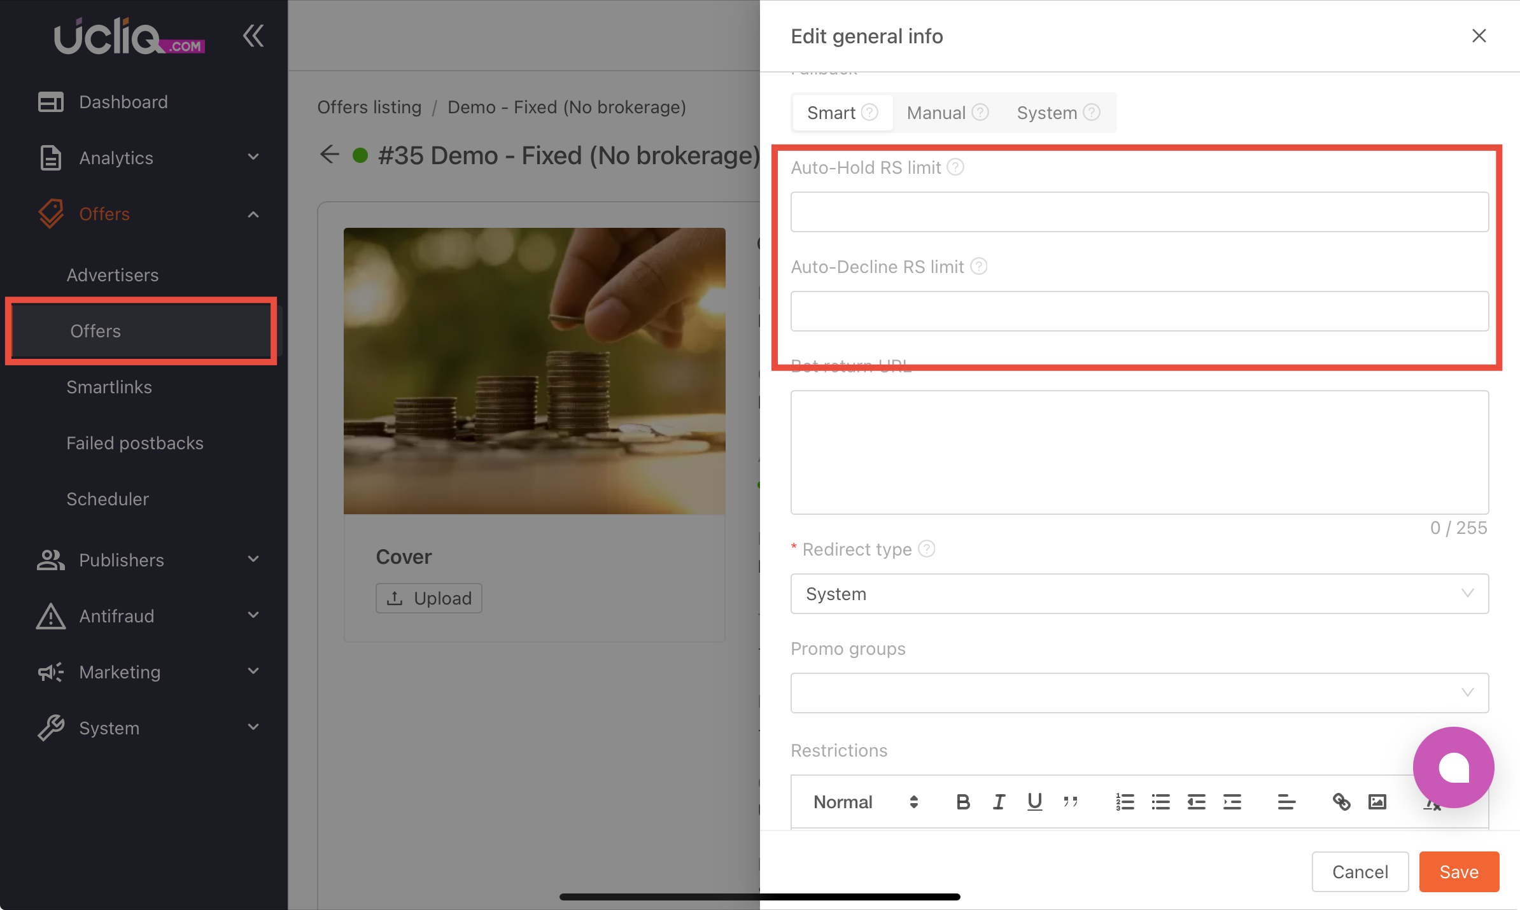
Task: Click the Demo - Fixed (No brokerage) breadcrumb
Action: click(566, 107)
